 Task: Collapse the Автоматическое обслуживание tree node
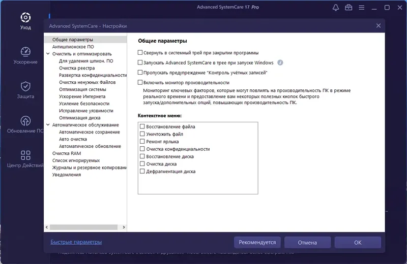tap(48, 124)
